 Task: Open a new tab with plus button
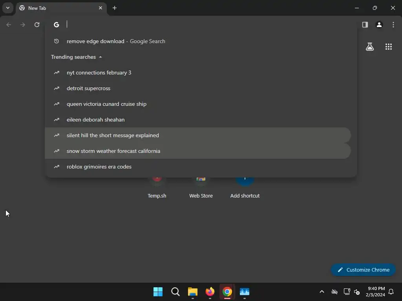point(115,8)
